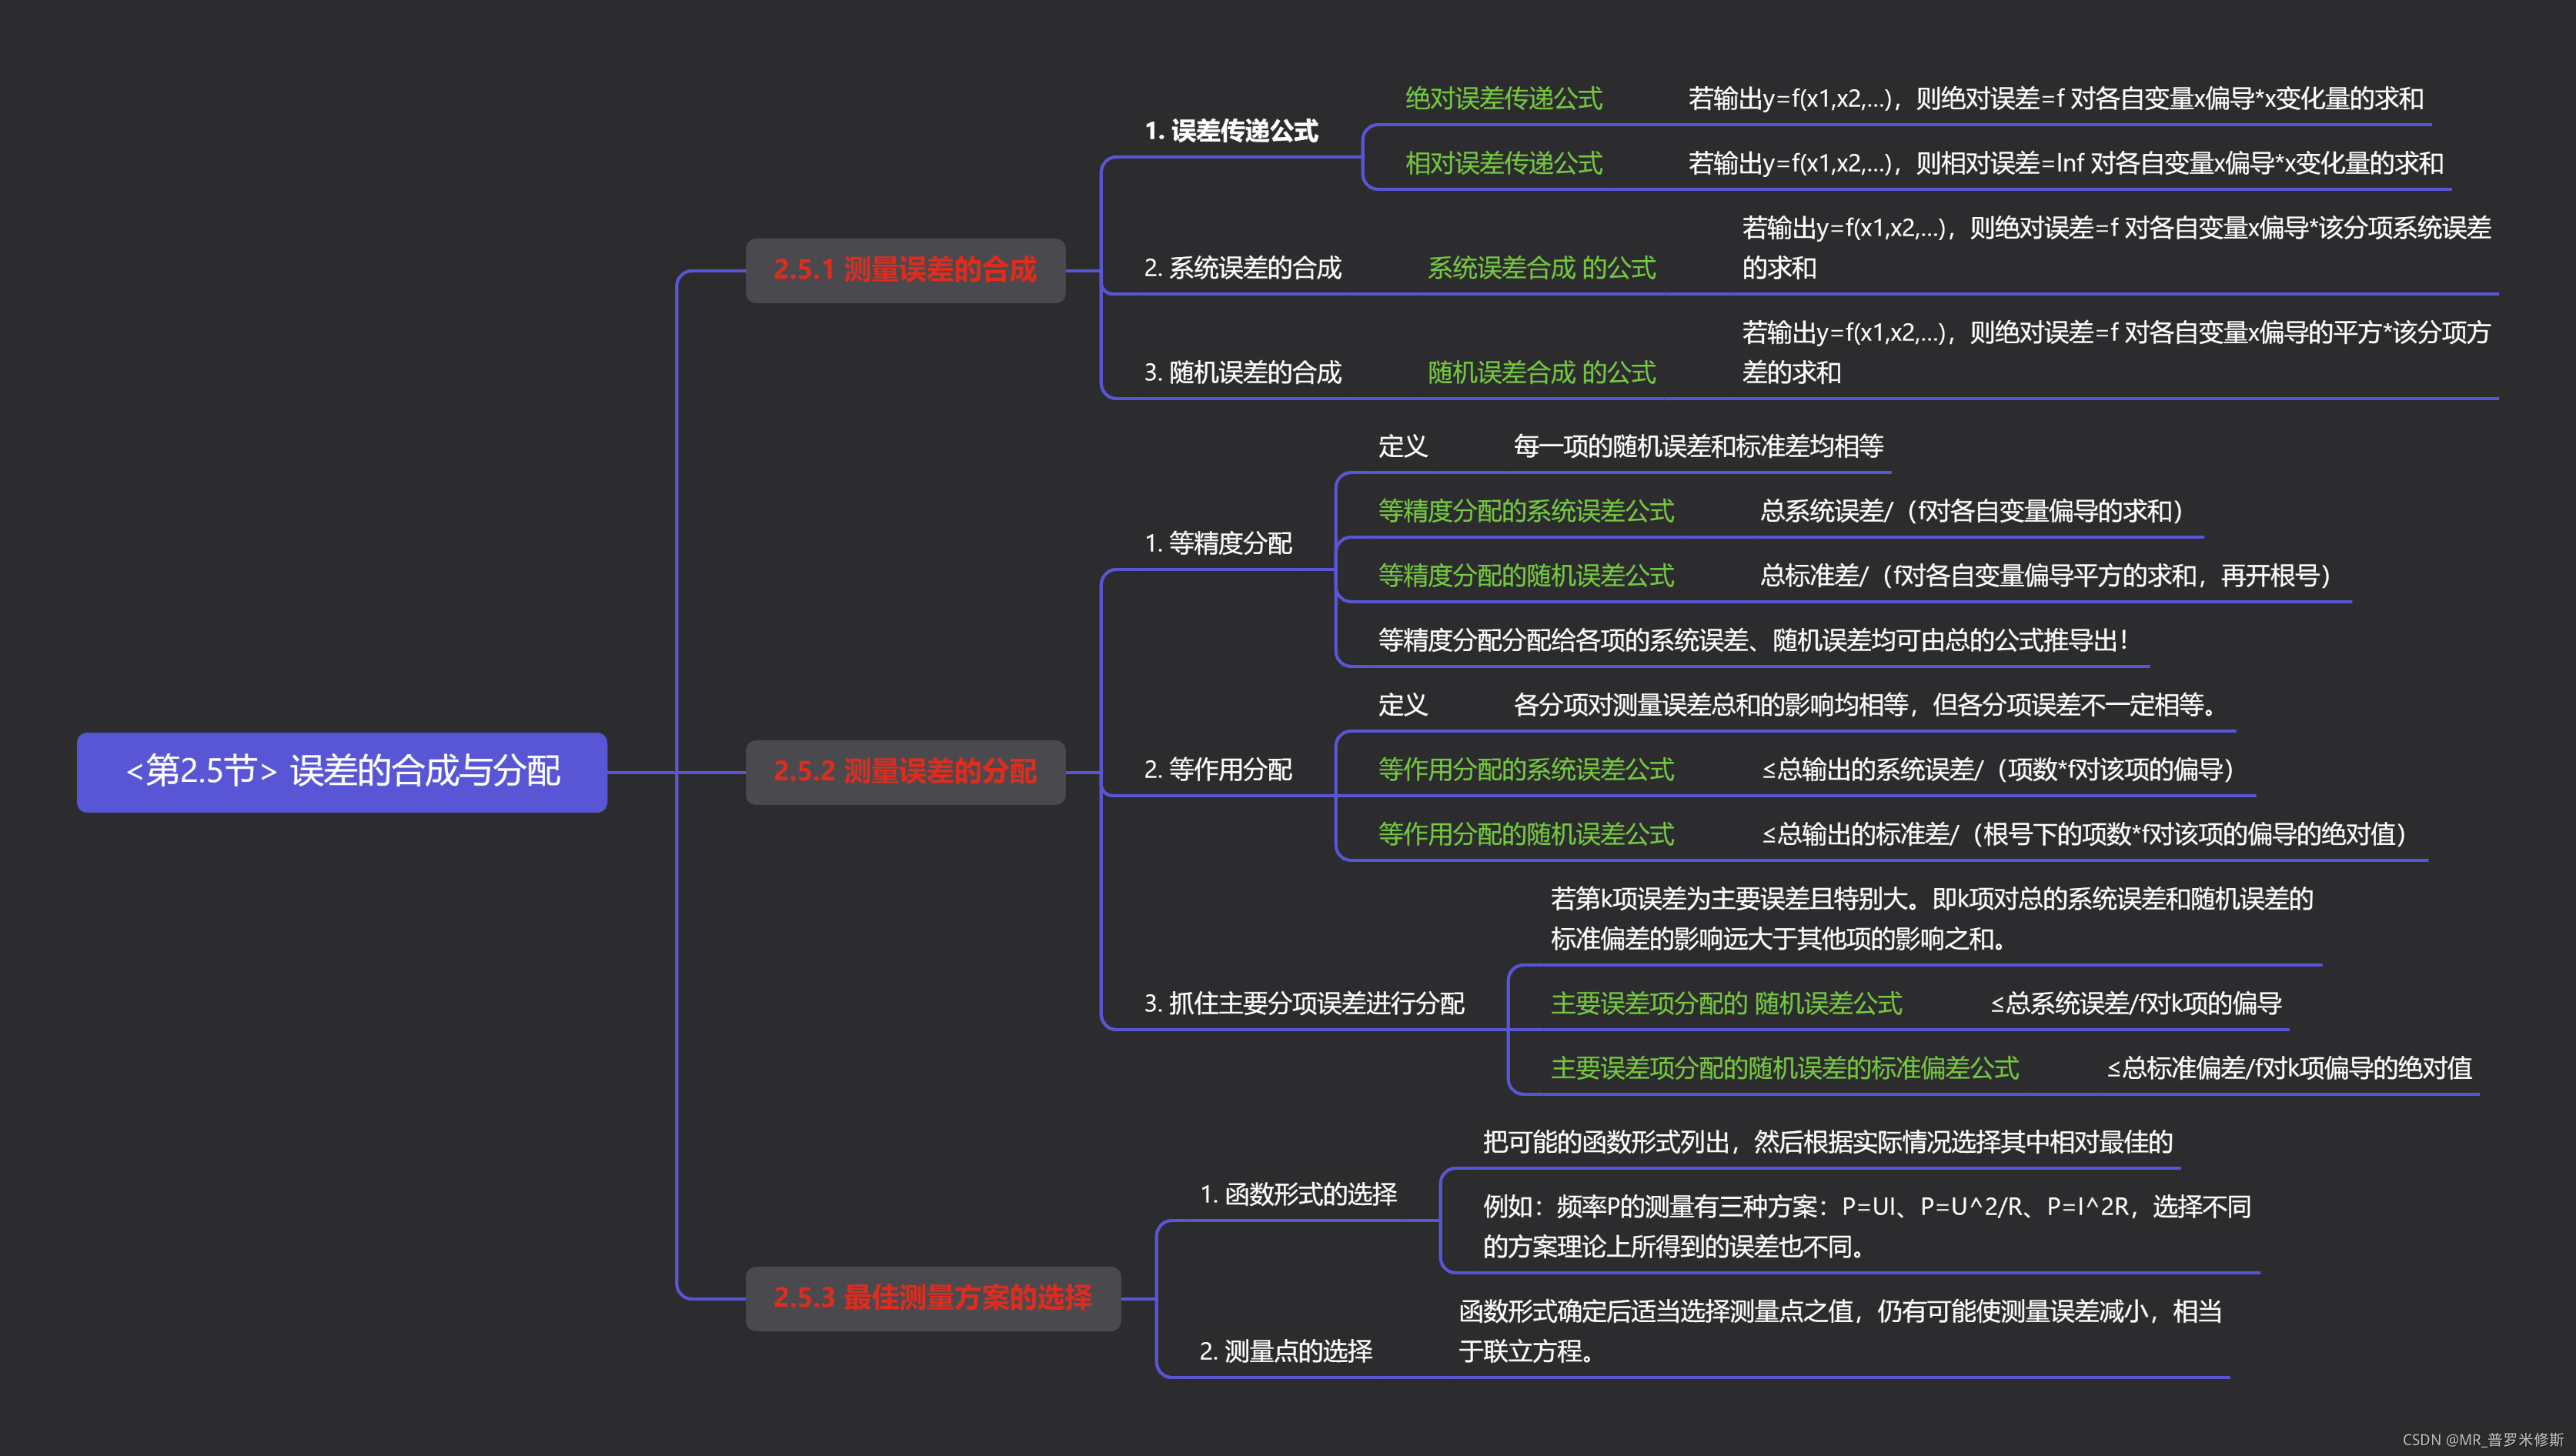Image resolution: width=2576 pixels, height=1456 pixels.
Task: Click the green 随机误差合成 的公式 label
Action: coord(1542,373)
